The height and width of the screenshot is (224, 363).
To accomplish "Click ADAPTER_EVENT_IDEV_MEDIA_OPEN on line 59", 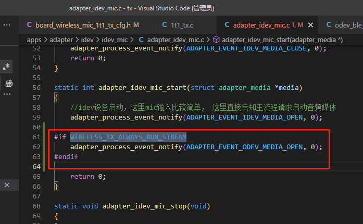I will point(244,117).
